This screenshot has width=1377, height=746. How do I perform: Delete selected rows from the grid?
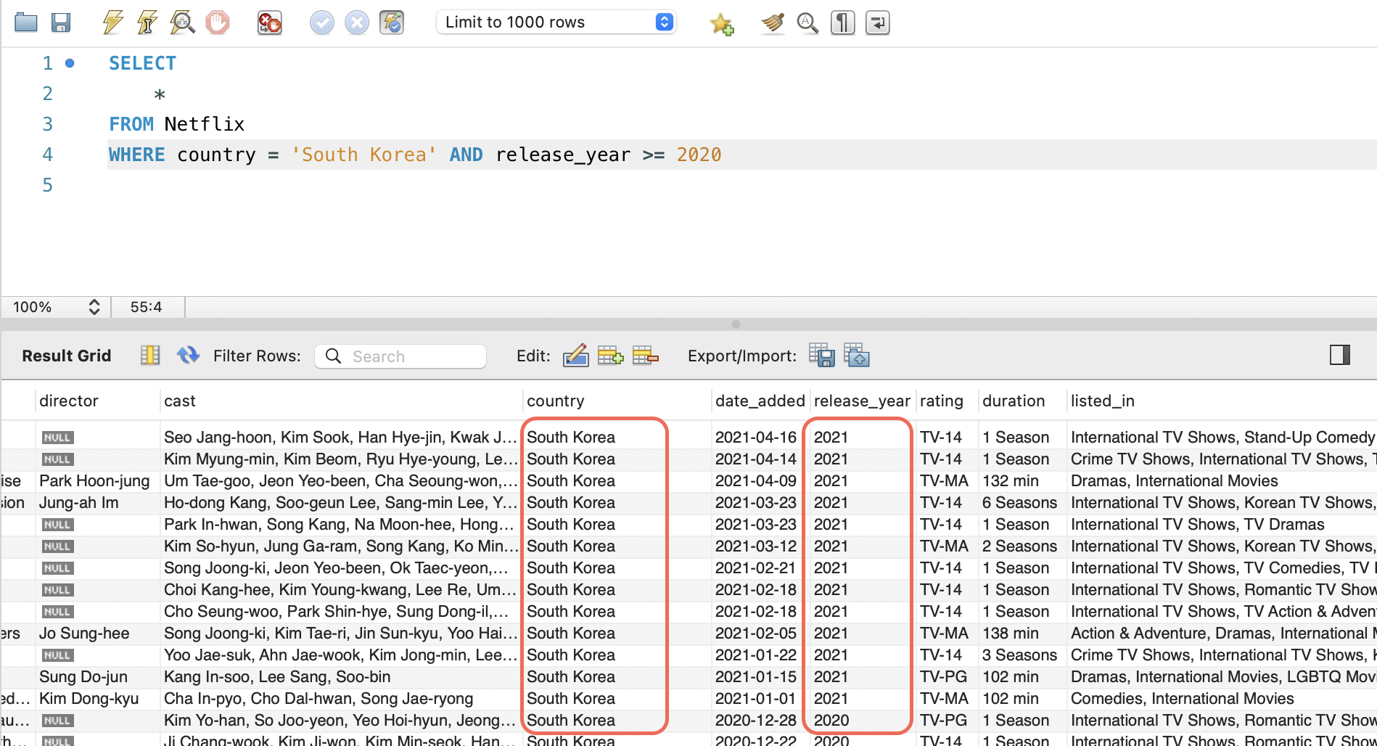645,356
